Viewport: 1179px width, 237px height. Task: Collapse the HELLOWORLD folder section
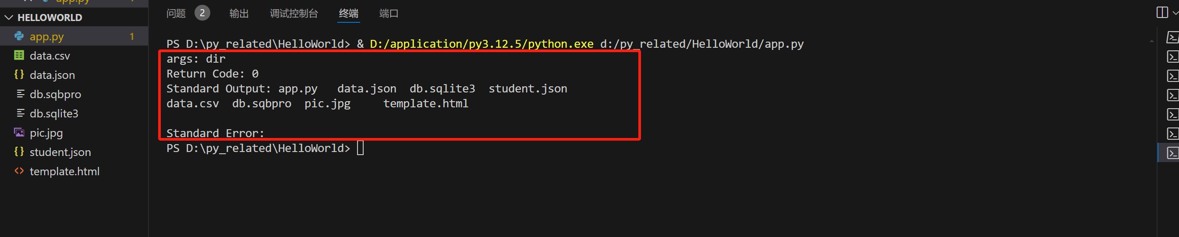[9, 18]
